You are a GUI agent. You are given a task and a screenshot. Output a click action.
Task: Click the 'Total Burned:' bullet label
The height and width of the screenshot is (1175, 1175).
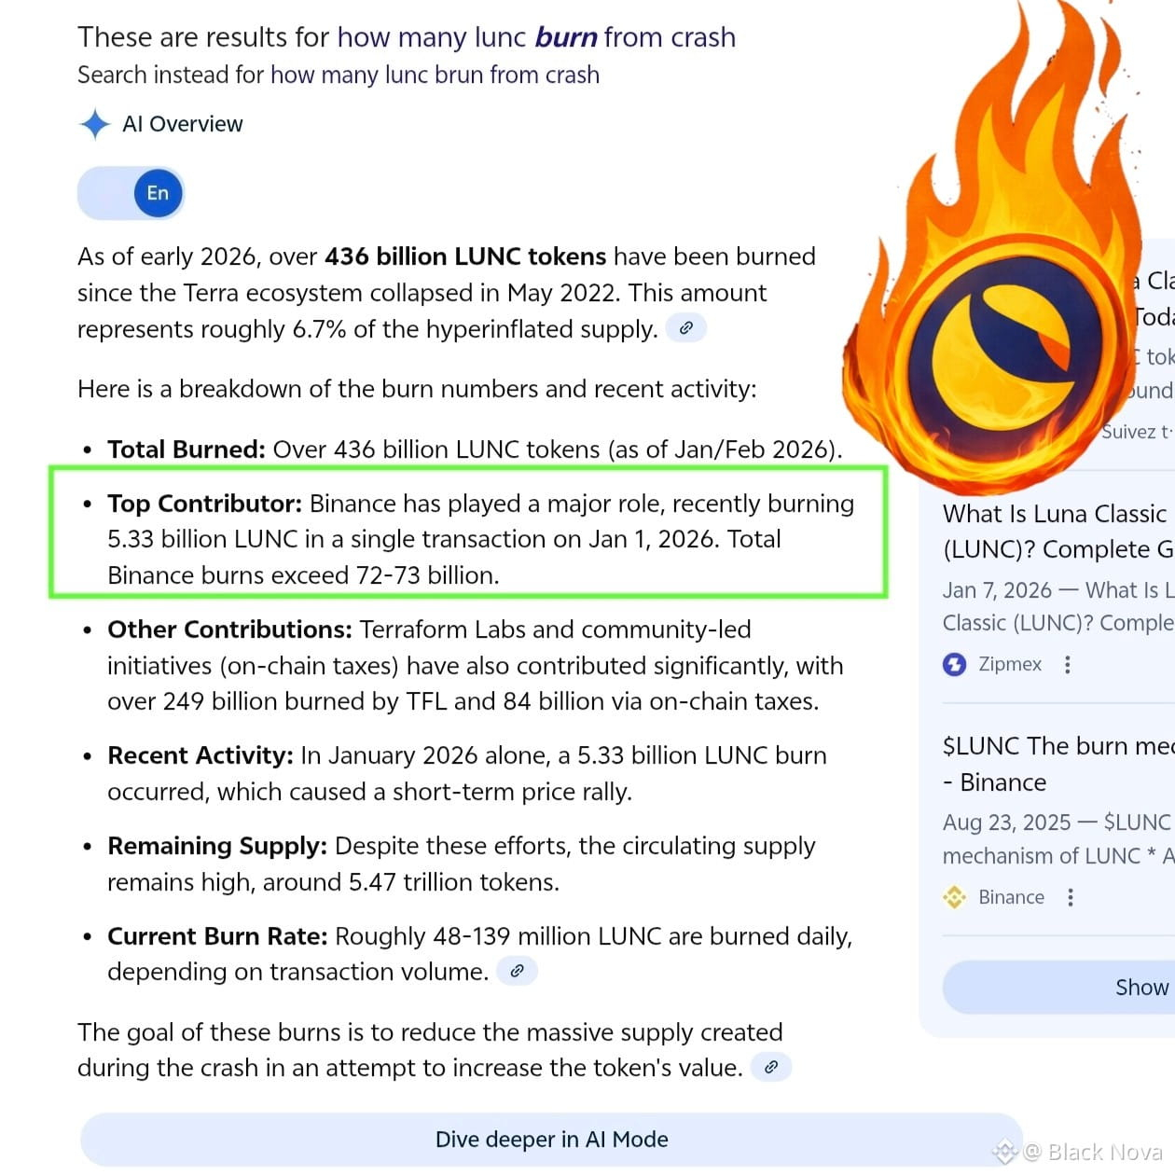[x=187, y=449]
